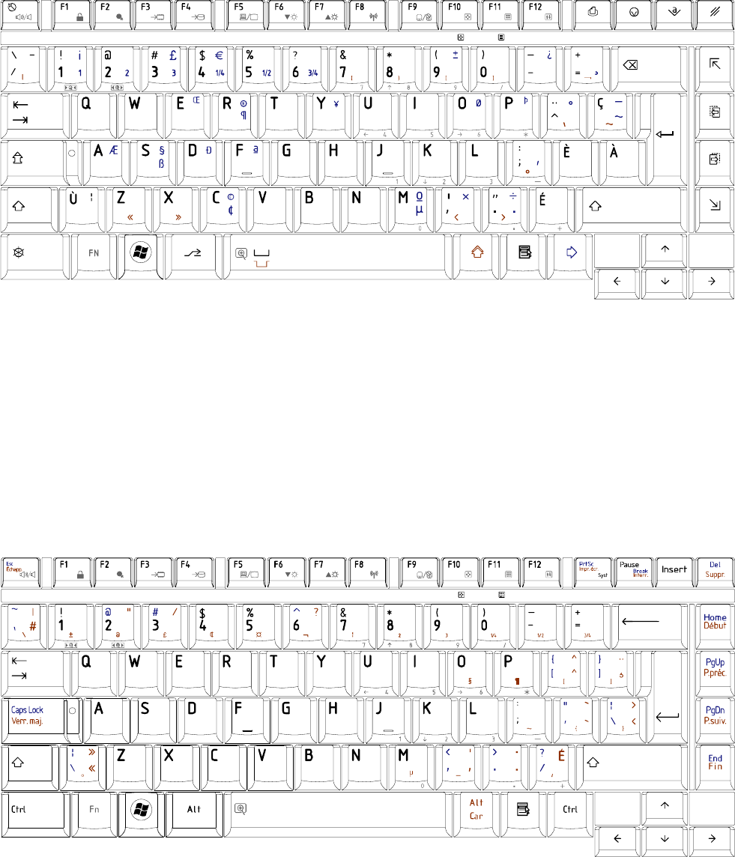Click the PgUp P.préc key

pyautogui.click(x=715, y=673)
